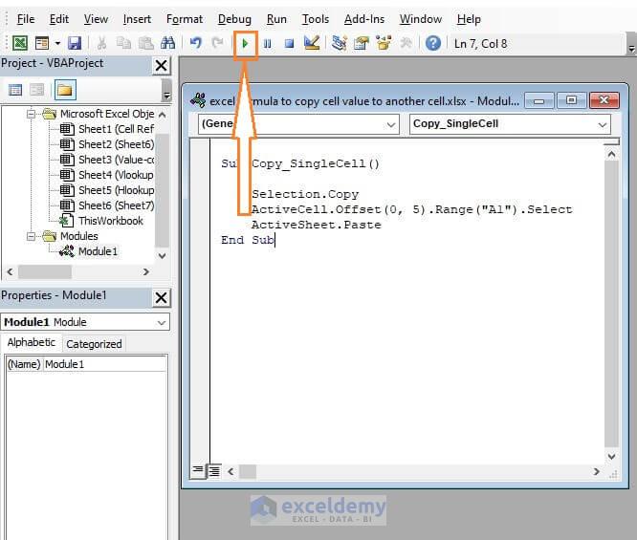
Task: Click the Break pause button
Action: coord(267,43)
